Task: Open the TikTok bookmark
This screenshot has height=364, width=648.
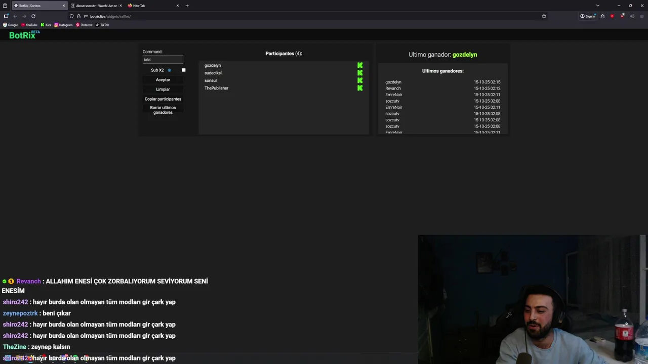Action: pyautogui.click(x=102, y=25)
